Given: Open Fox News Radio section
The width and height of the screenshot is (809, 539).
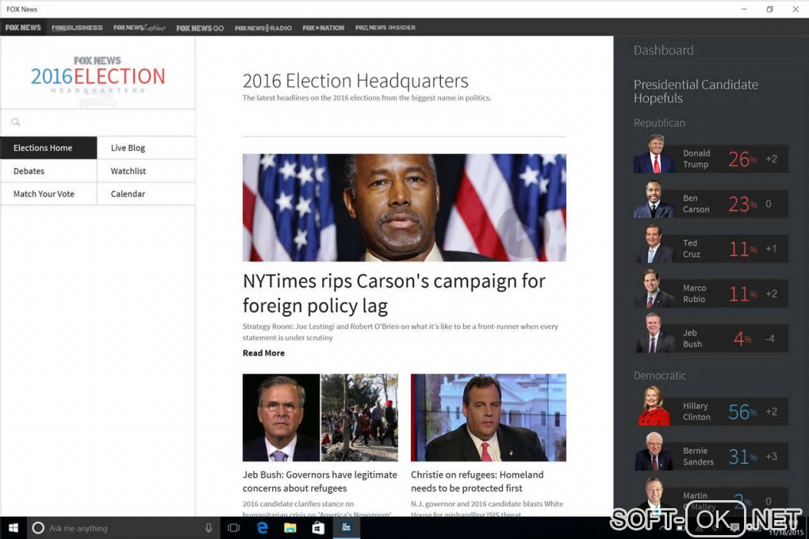Looking at the screenshot, I should point(263,28).
